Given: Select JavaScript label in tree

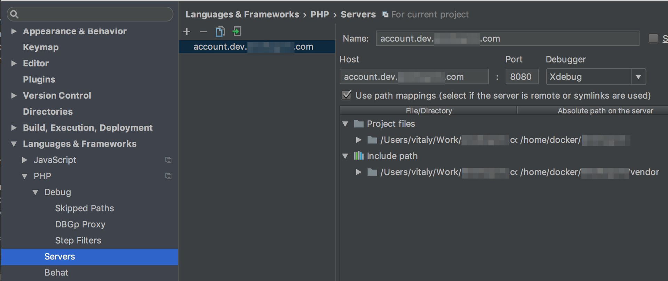Looking at the screenshot, I should pyautogui.click(x=55, y=160).
